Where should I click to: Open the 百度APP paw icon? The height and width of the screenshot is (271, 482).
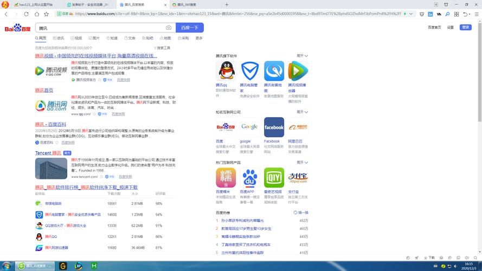pyautogui.click(x=249, y=177)
